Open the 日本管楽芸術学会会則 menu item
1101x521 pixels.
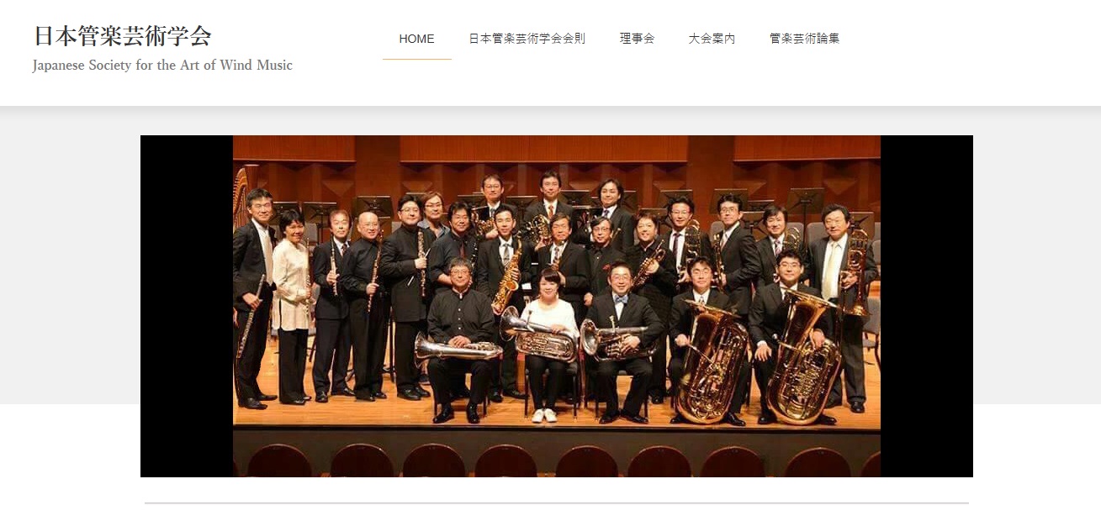(x=527, y=39)
